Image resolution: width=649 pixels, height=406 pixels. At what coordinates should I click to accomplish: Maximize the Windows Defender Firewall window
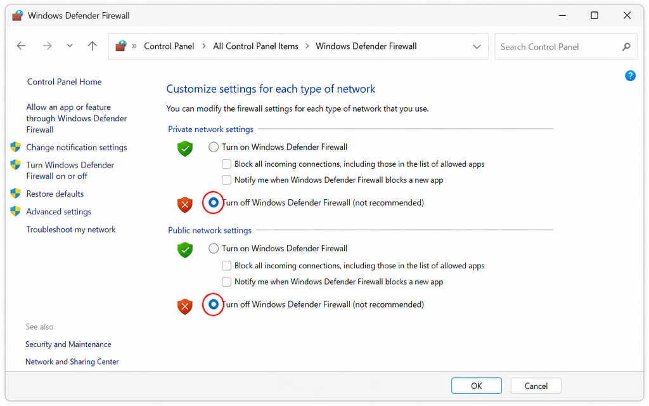click(x=594, y=15)
